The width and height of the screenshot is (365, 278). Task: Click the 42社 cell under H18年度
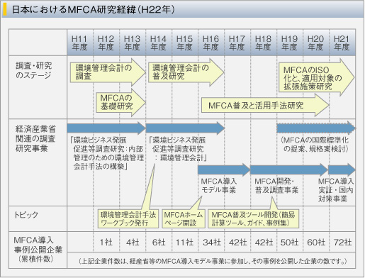click(x=264, y=242)
